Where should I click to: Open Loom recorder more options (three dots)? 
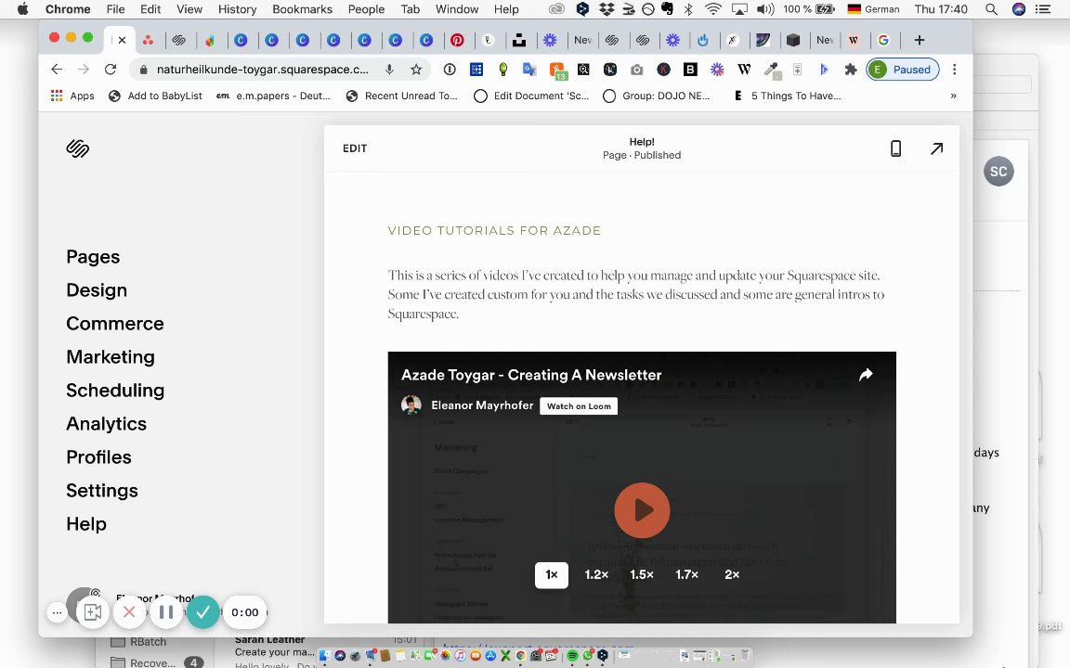pyautogui.click(x=57, y=612)
